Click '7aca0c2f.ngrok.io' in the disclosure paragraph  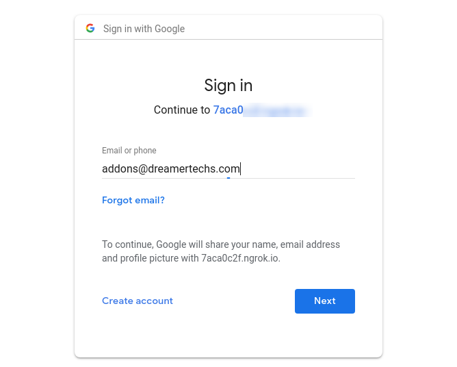click(x=241, y=258)
